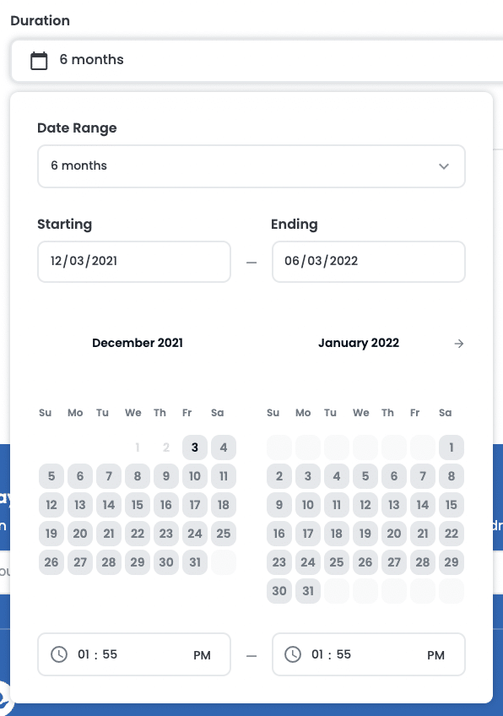
Task: Click the calendar icon in Duration field
Action: (x=39, y=60)
